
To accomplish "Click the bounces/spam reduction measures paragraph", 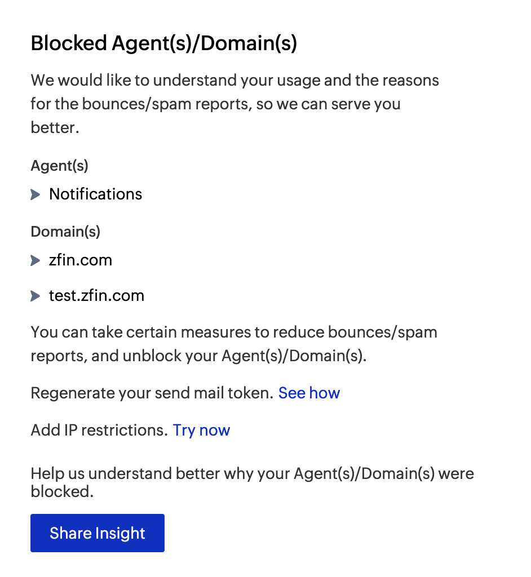I will 234,344.
